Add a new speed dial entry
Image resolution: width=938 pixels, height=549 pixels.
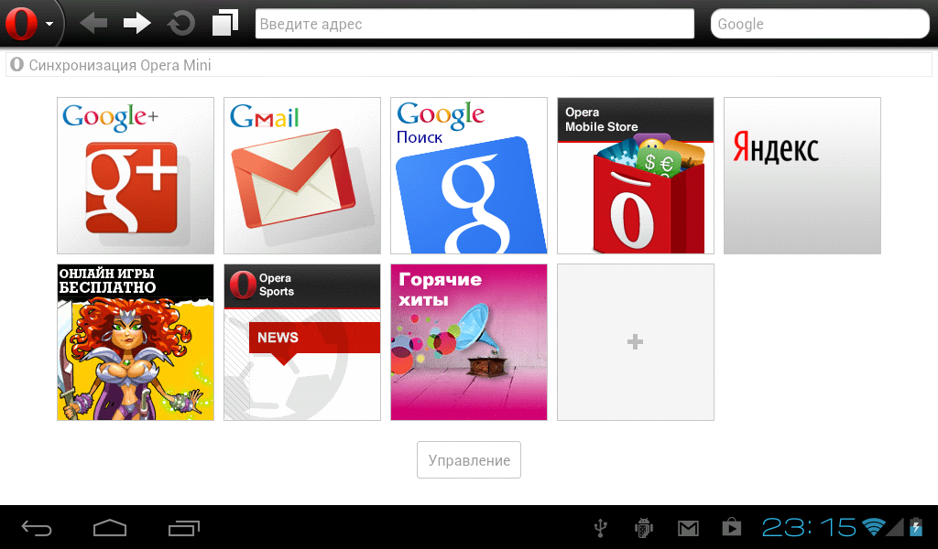pyautogui.click(x=636, y=342)
